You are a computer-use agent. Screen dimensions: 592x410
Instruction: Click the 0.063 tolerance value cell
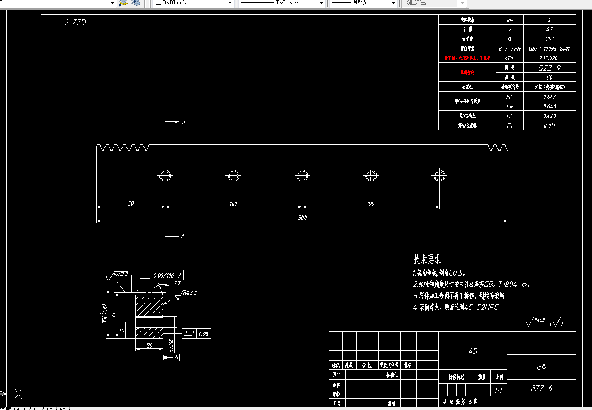point(549,97)
